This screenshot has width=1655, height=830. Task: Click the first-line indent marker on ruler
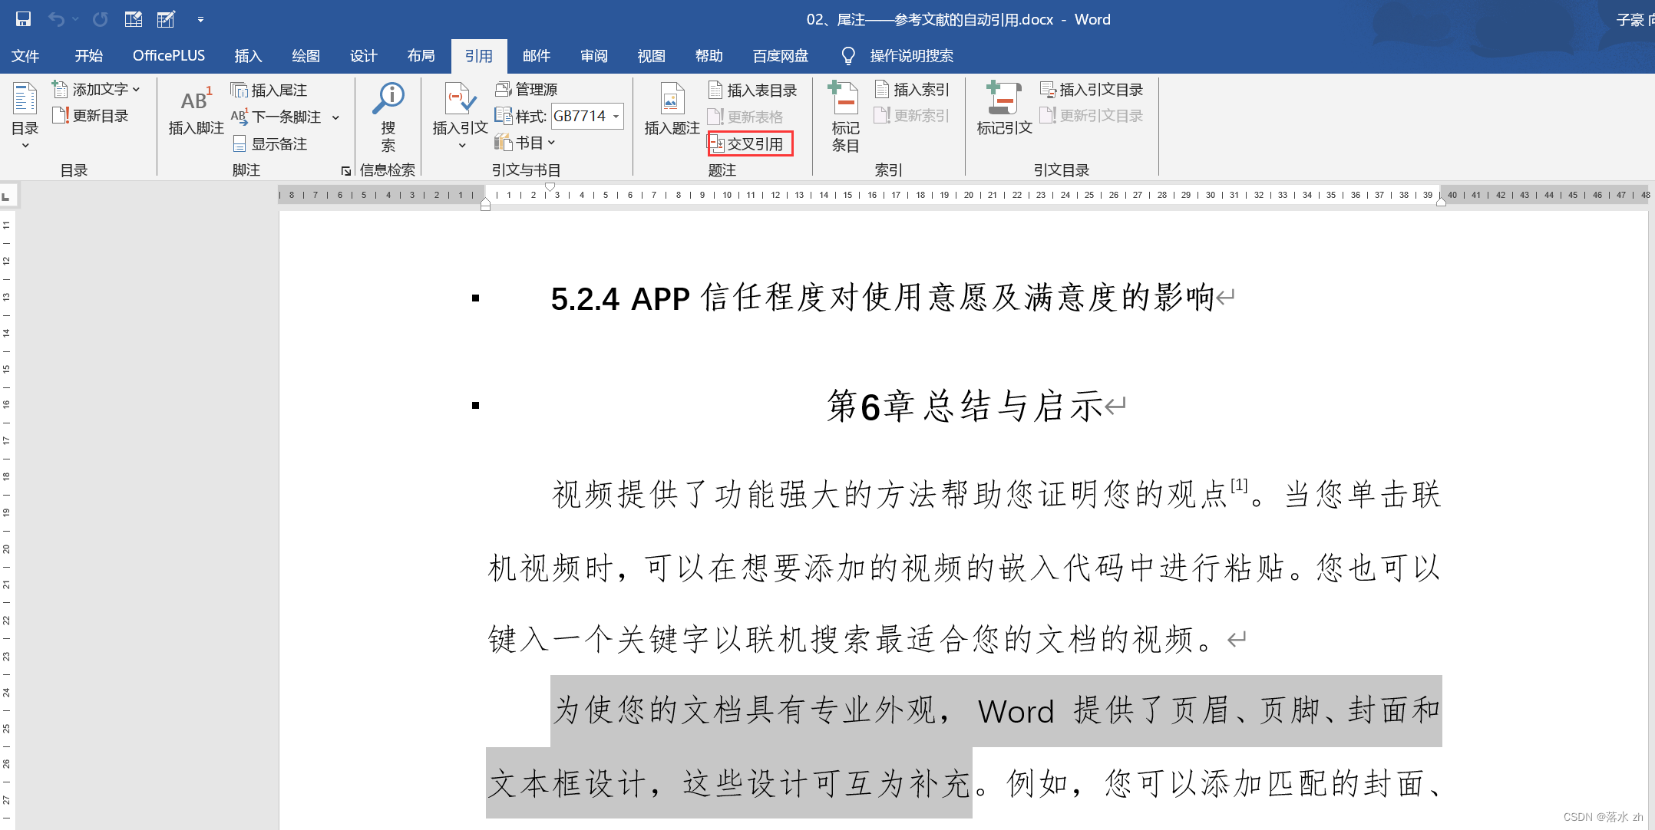550,187
